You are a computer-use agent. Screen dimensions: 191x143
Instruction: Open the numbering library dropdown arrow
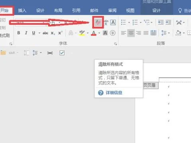(x=141, y=23)
